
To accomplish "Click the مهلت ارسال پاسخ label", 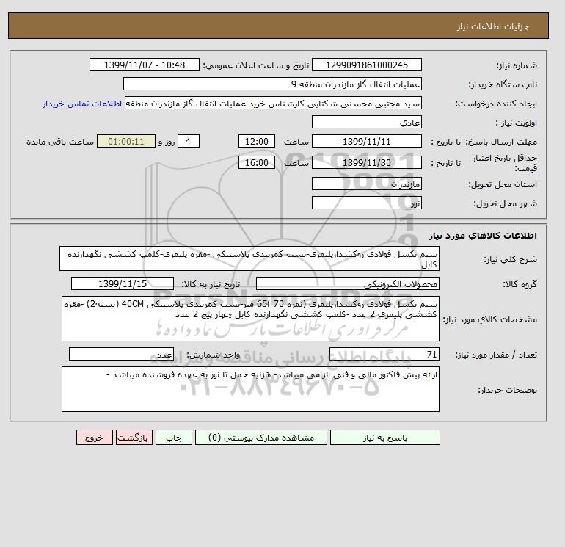I will (x=502, y=142).
